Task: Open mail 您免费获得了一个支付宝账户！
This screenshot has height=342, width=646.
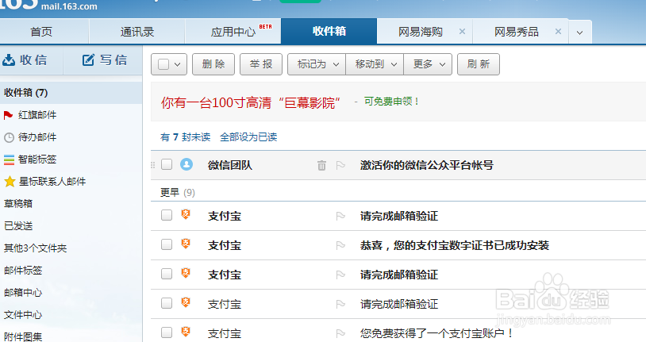Action: pos(436,333)
